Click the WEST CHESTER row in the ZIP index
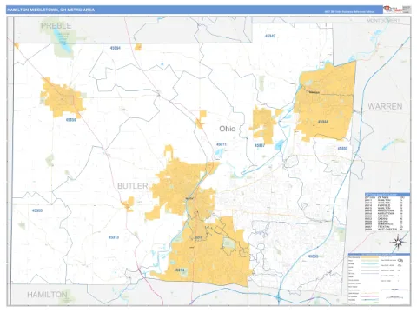Viewport: 417px width, 313px height. coord(384,230)
